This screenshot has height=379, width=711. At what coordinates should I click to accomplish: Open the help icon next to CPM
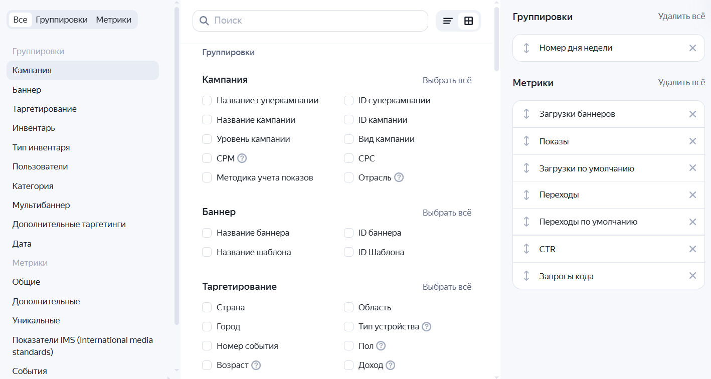pyautogui.click(x=242, y=158)
